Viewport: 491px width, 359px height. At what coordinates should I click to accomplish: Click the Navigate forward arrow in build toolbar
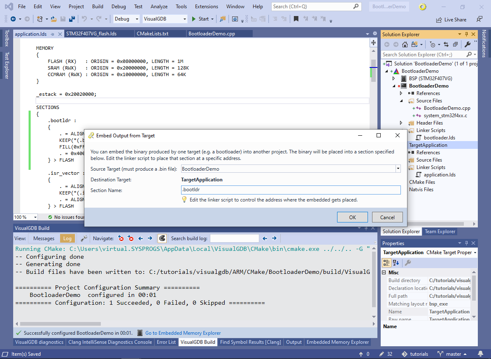[150, 239]
